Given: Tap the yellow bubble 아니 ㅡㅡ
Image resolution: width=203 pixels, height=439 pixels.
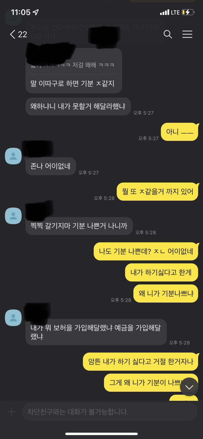Looking at the screenshot, I should tap(179, 132).
